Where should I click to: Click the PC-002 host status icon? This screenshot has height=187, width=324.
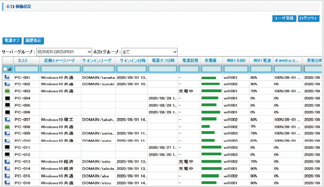7,84
